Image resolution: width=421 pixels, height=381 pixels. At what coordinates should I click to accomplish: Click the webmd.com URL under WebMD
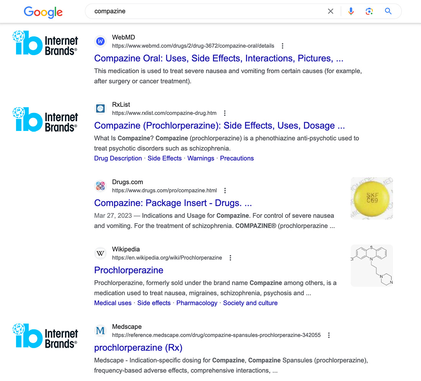[x=193, y=46]
